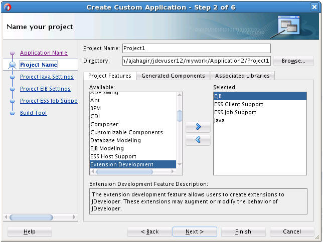The image size is (323, 242).
Task: Select ESS Job Support in Selected list
Action: [260, 112]
